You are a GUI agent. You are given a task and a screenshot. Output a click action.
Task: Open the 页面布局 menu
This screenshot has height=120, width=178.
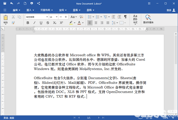(47, 10)
